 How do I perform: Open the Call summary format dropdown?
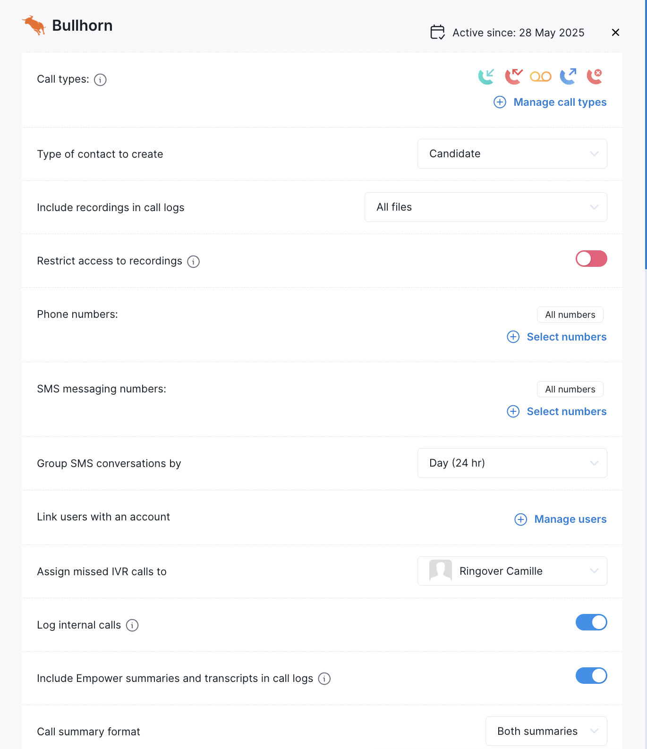coord(545,731)
